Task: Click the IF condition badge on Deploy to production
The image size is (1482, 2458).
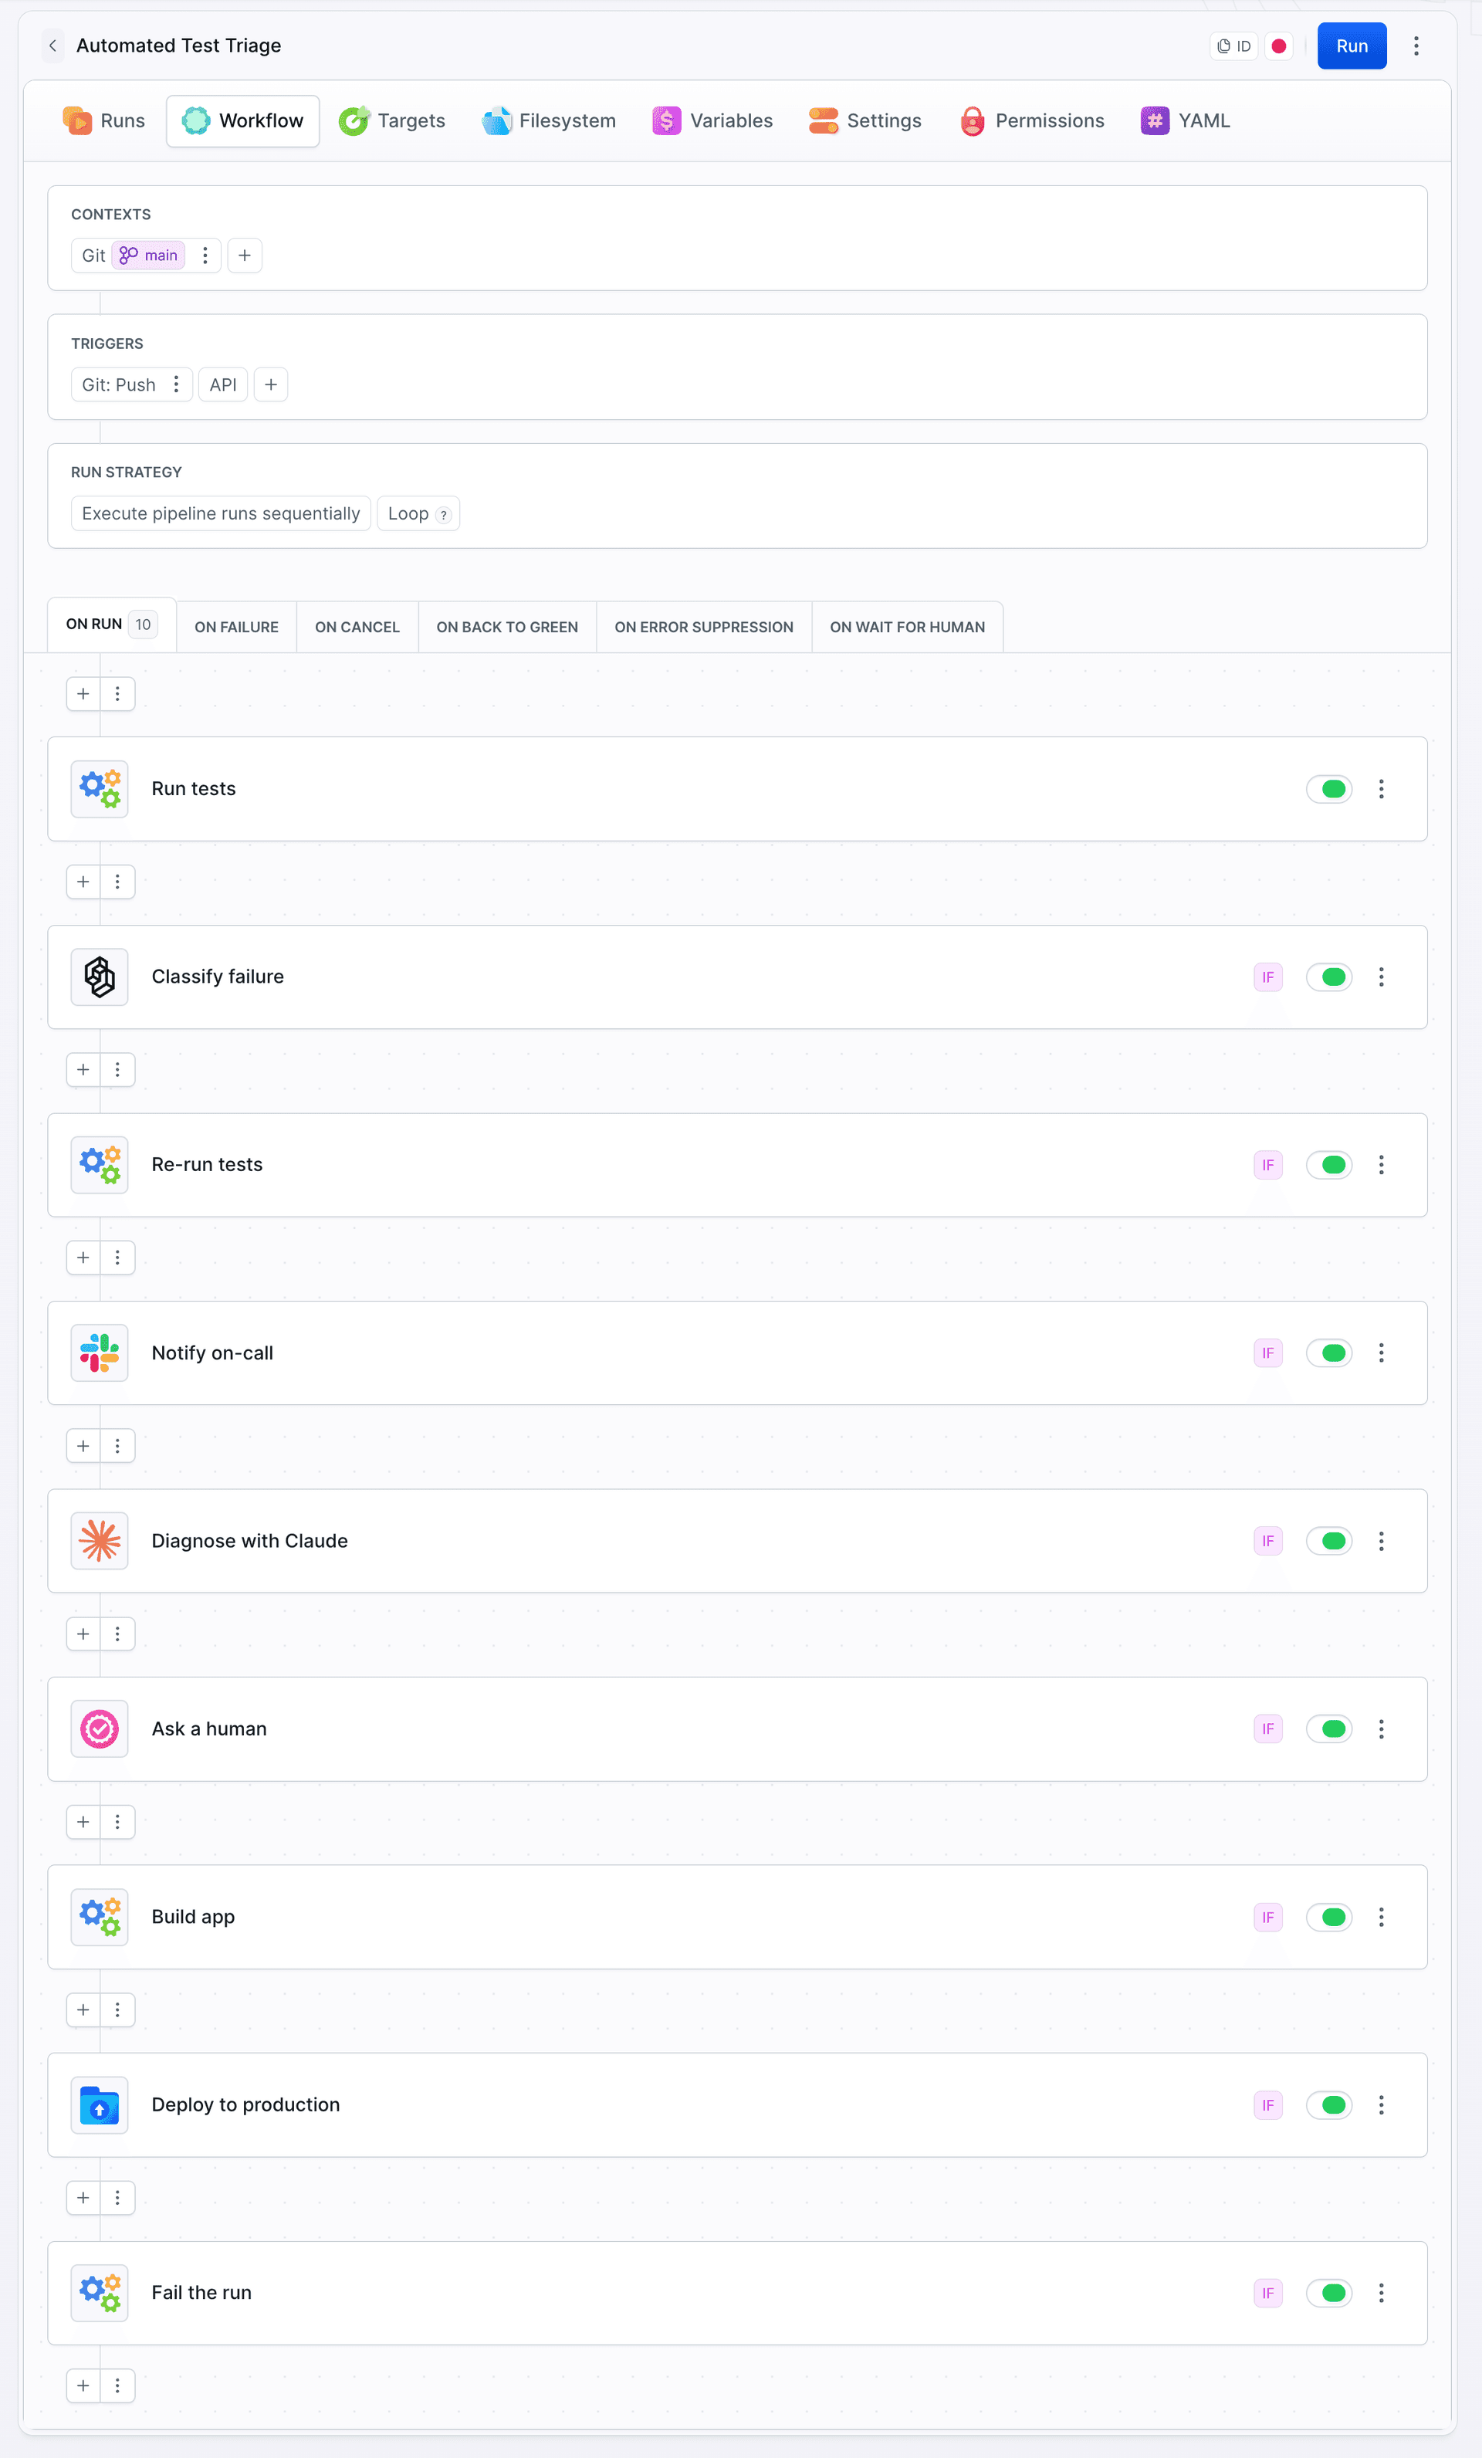Action: pyautogui.click(x=1267, y=2106)
